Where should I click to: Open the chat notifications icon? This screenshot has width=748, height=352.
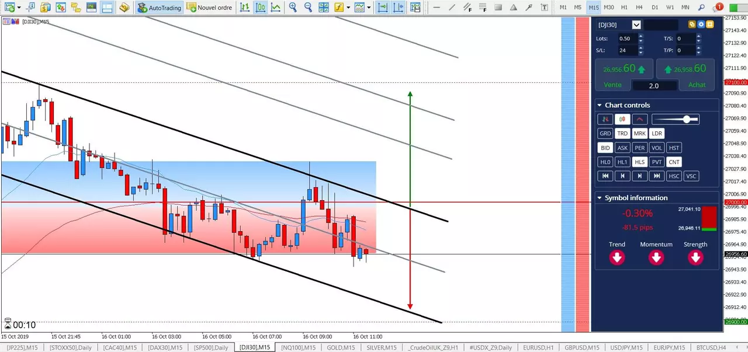(x=717, y=8)
